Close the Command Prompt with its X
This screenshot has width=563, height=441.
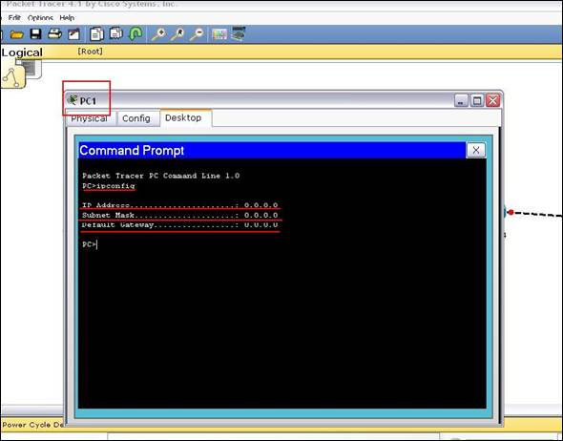[476, 150]
